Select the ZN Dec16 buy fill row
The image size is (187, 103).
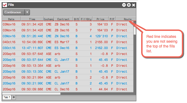pyautogui.click(x=68, y=36)
